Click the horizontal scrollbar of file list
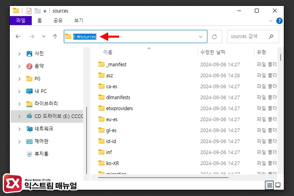This screenshot has height=196, width=294. 163,177
